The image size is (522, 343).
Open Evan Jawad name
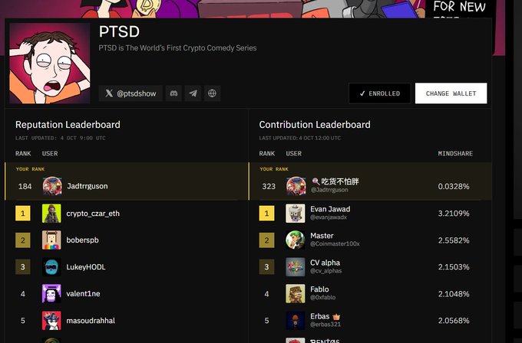coord(330,209)
